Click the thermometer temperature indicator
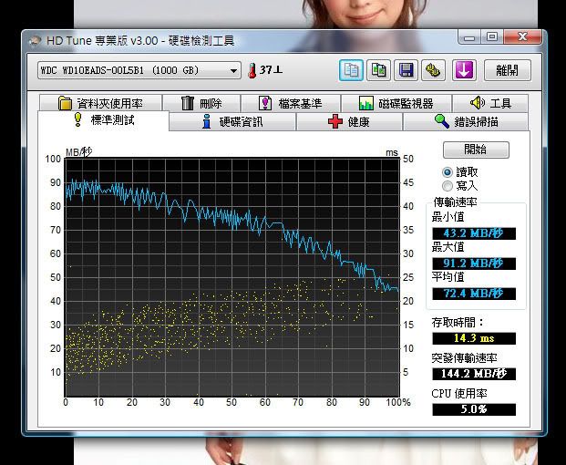Viewport: 566px width, 465px height. point(252,70)
